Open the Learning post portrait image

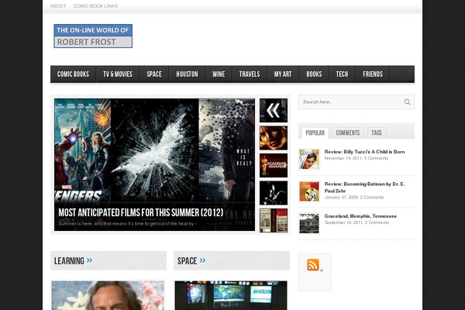pyautogui.click(x=108, y=295)
